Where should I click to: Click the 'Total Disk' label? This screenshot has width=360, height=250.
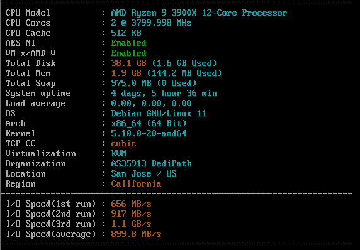click(30, 63)
